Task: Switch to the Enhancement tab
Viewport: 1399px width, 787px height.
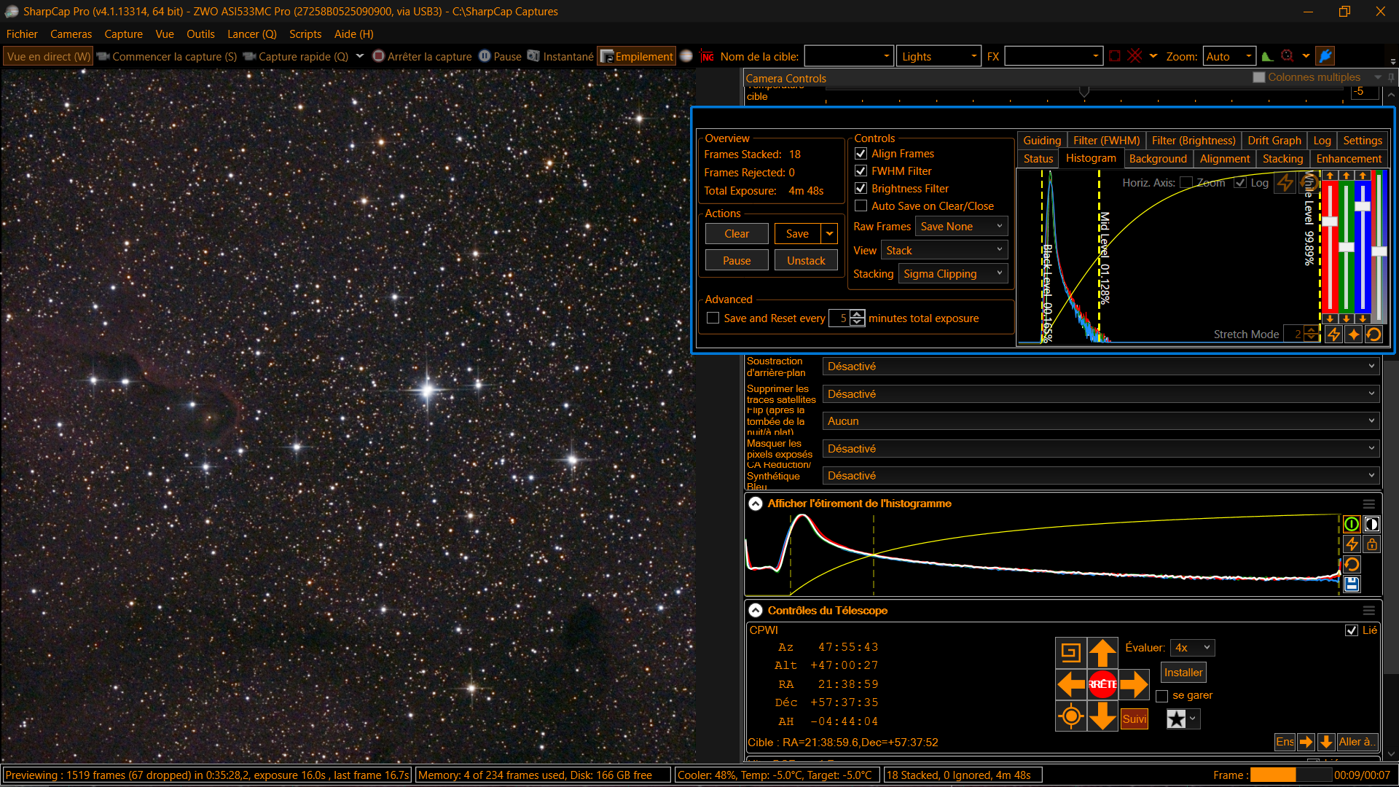Action: tap(1349, 159)
